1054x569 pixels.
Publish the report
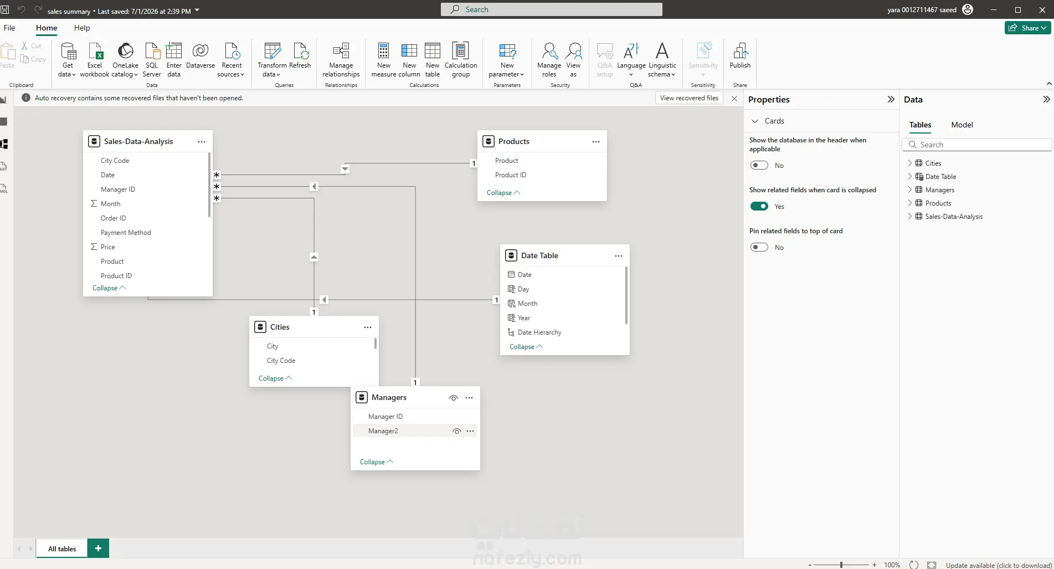pyautogui.click(x=740, y=55)
